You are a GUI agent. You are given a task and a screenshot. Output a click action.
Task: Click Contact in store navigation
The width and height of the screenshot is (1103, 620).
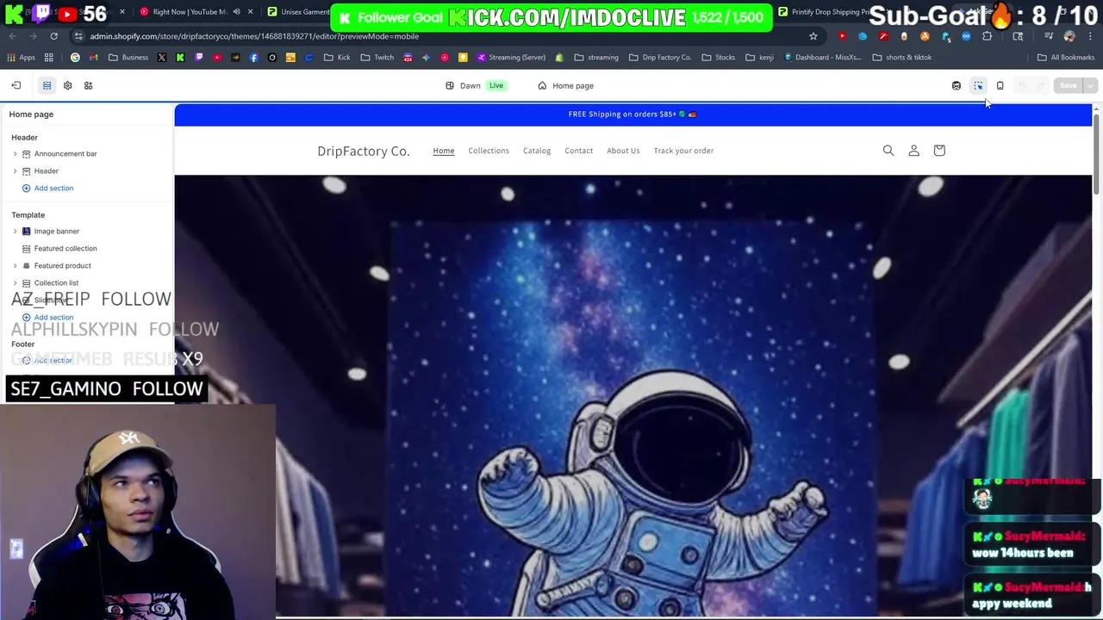(x=579, y=151)
